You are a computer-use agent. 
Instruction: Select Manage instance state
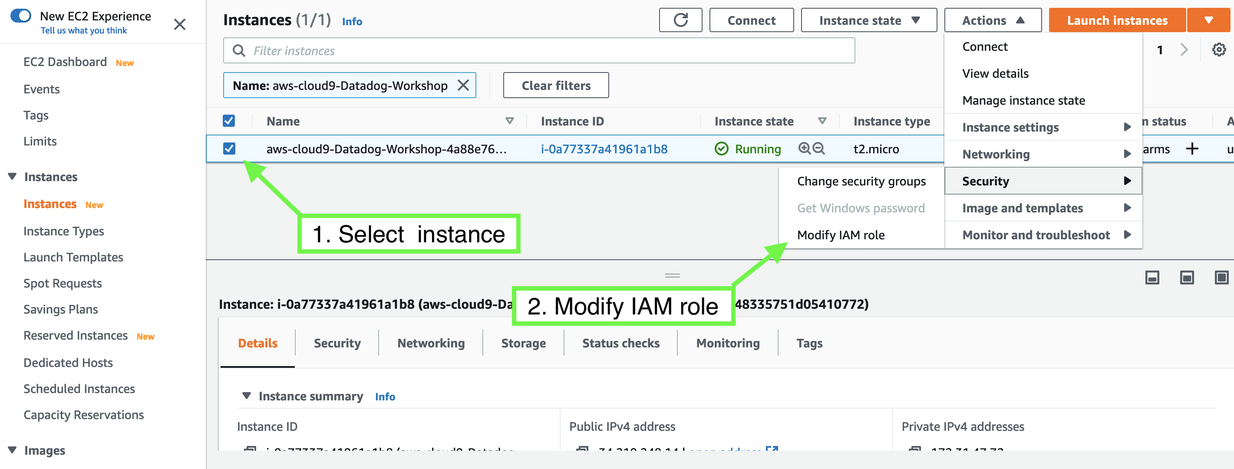[x=1023, y=100]
